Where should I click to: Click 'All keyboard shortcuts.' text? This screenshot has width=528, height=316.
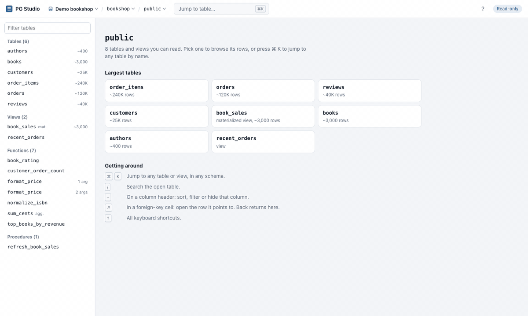coord(154,218)
